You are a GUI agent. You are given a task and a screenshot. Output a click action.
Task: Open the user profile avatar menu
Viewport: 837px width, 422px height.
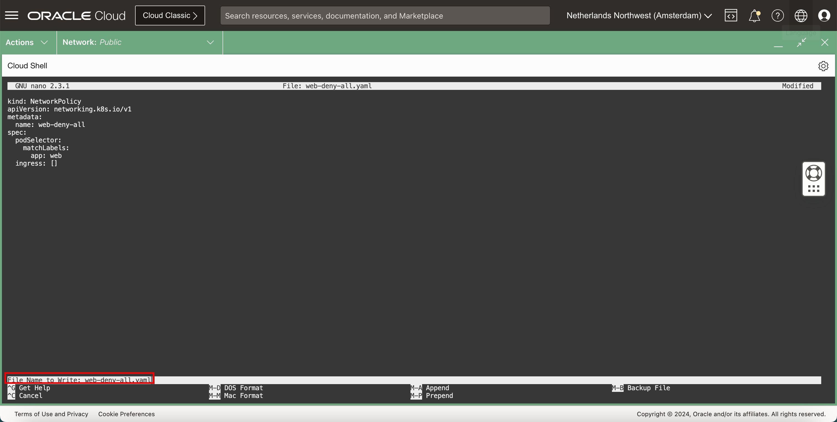[x=824, y=15]
